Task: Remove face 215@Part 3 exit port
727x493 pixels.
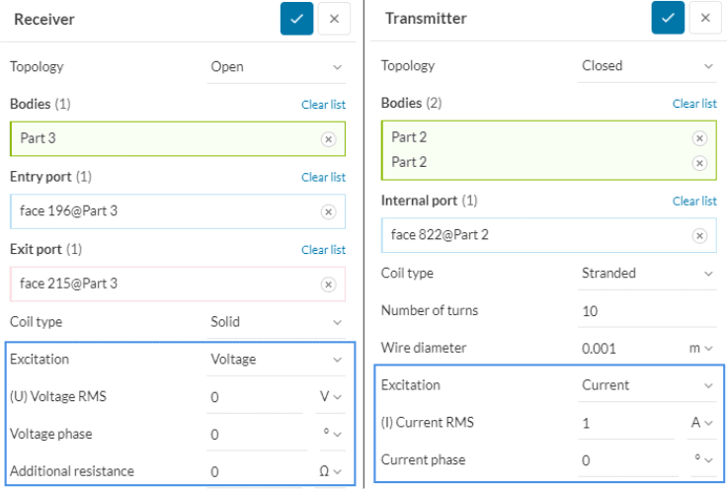Action: point(328,285)
